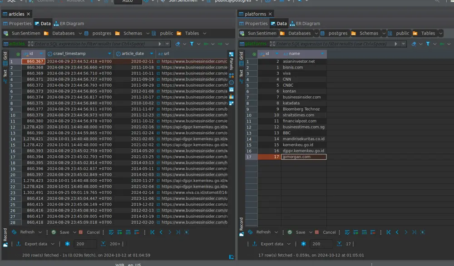The image size is (454, 266).
Task: Open Properties tab in platforms editor
Action: [253, 24]
